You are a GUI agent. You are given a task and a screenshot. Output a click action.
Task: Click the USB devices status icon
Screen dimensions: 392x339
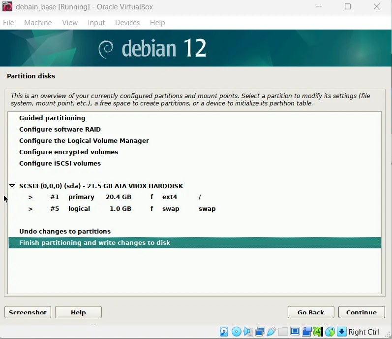pyautogui.click(x=271, y=332)
